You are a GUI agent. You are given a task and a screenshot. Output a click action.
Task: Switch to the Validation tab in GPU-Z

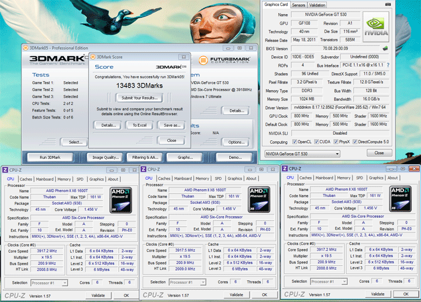[x=317, y=5]
